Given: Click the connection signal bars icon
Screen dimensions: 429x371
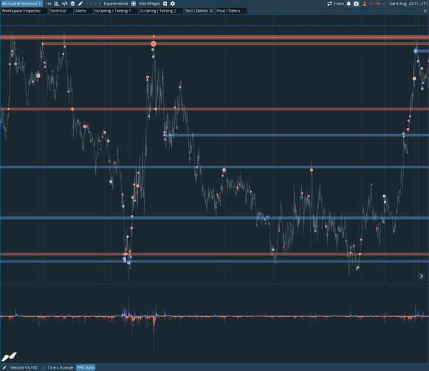Looking at the screenshot, I should point(43,367).
